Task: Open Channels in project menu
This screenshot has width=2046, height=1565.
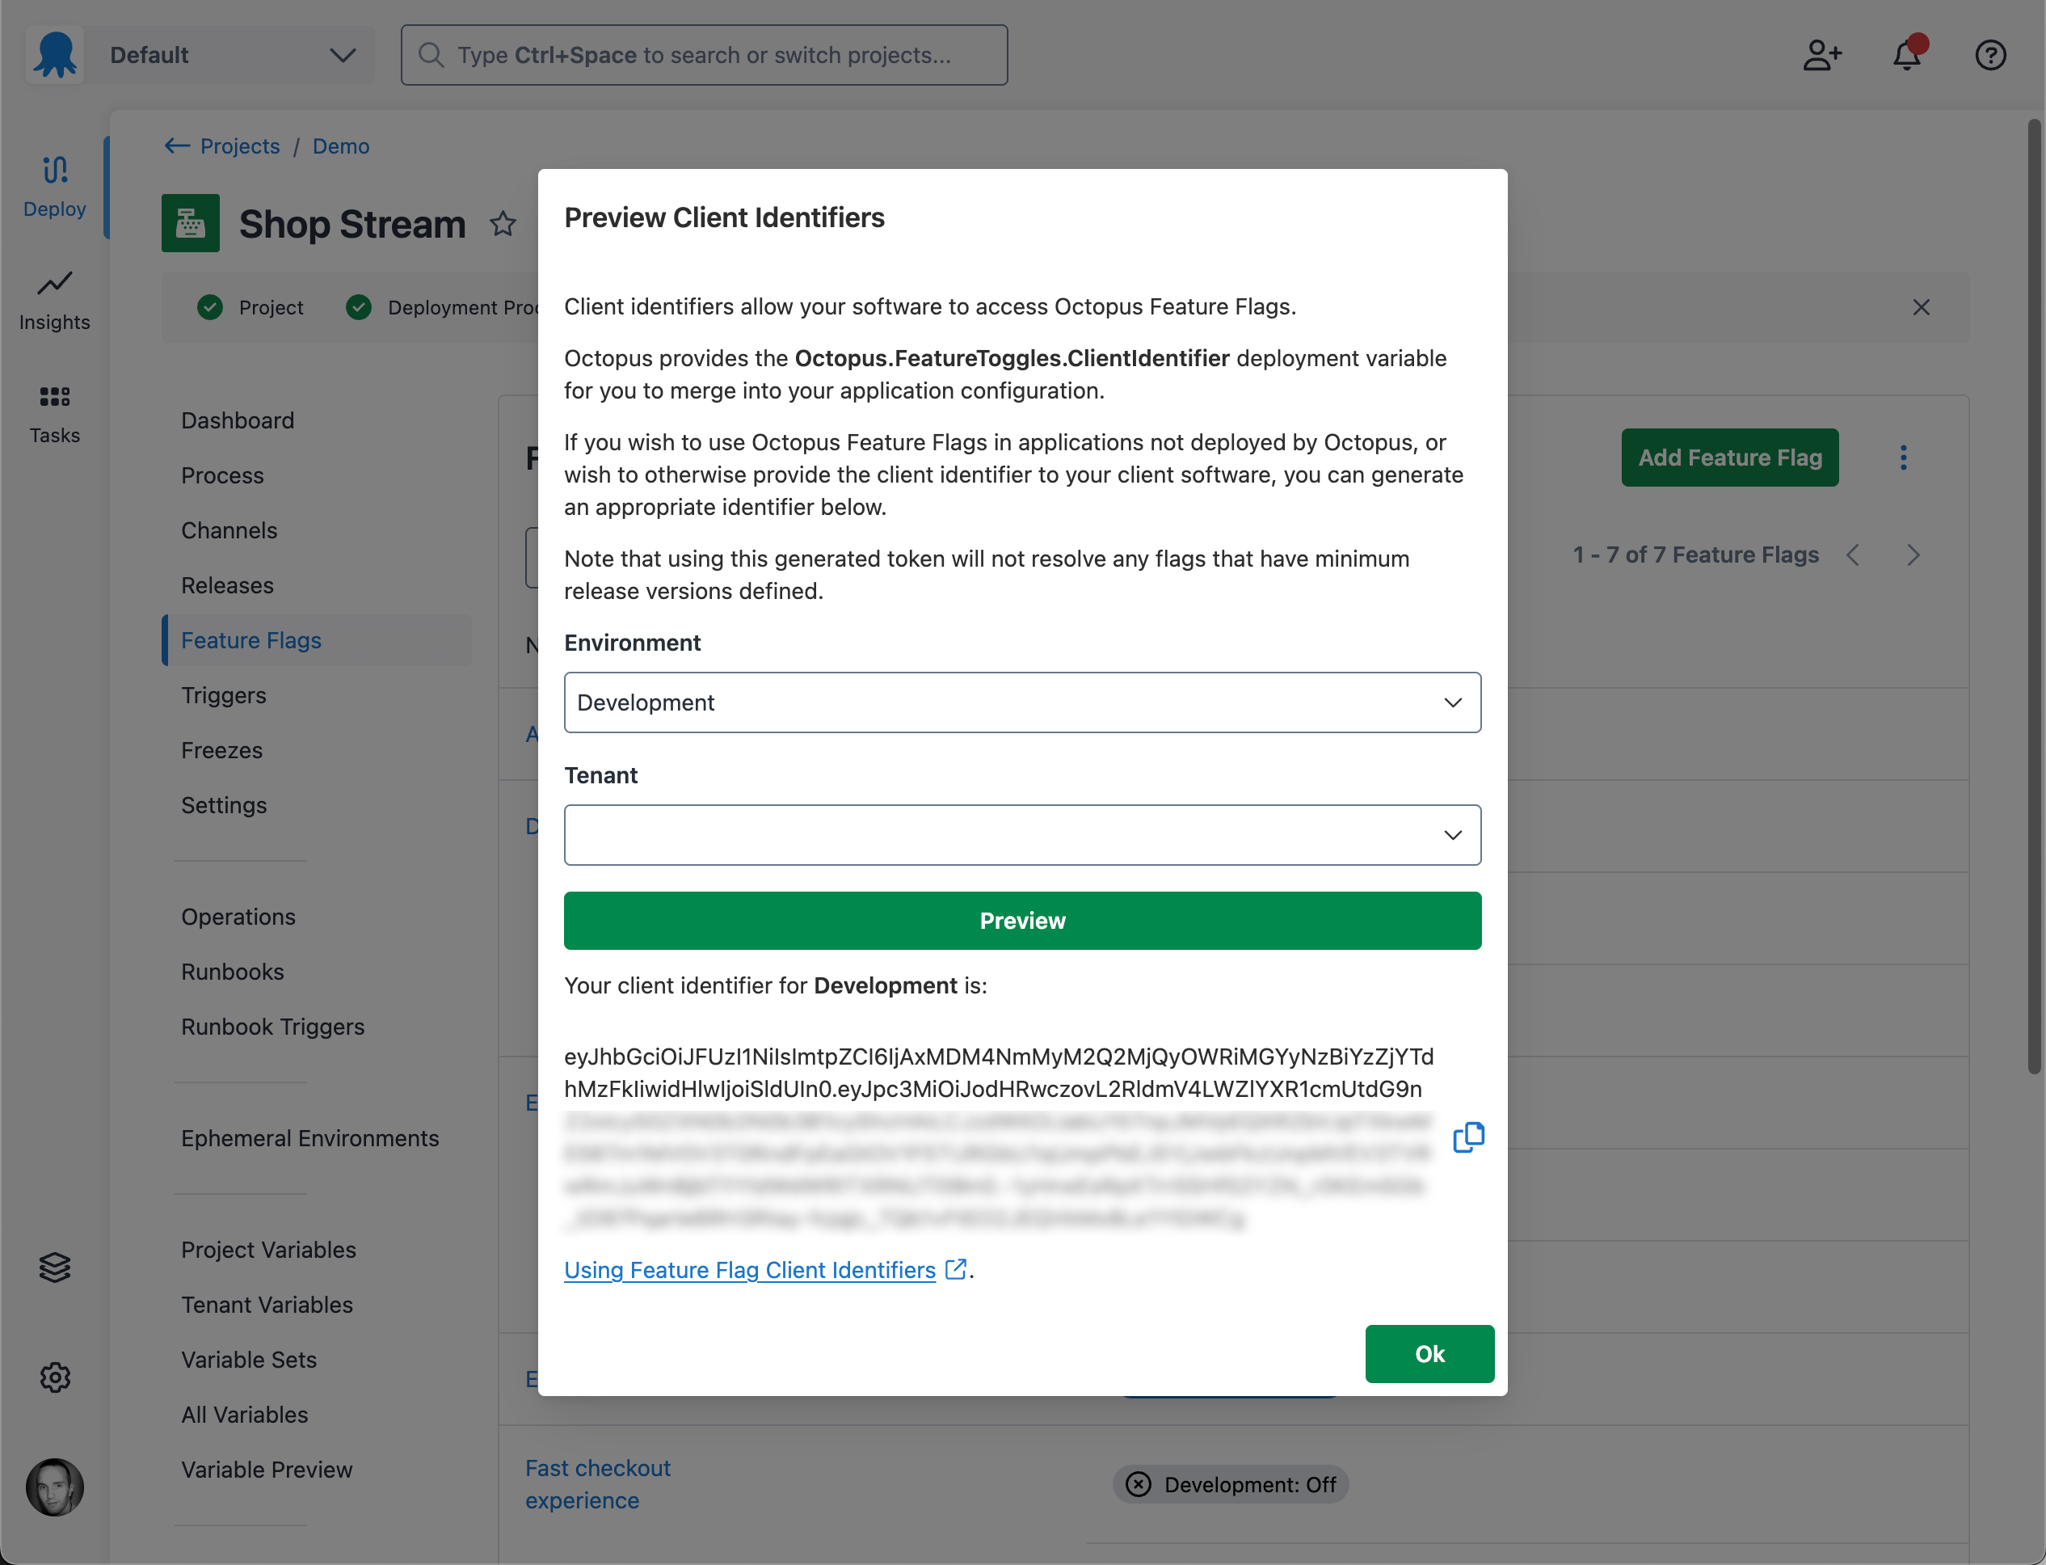Action: pos(229,530)
